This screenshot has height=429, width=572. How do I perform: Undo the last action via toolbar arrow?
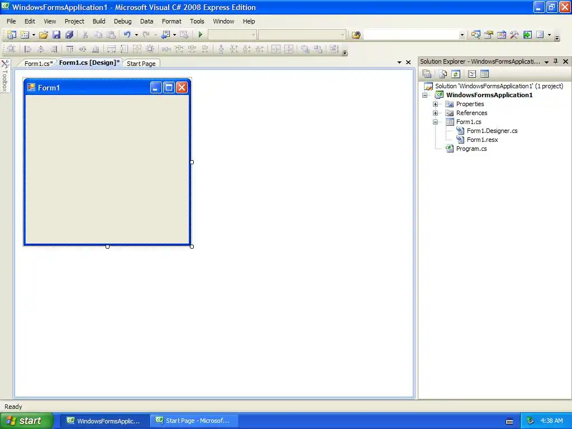127,35
